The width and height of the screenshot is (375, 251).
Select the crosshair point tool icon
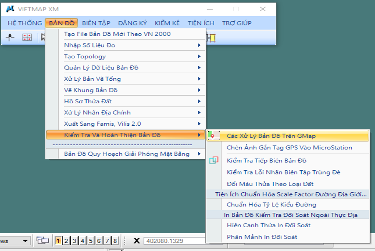pos(10,37)
